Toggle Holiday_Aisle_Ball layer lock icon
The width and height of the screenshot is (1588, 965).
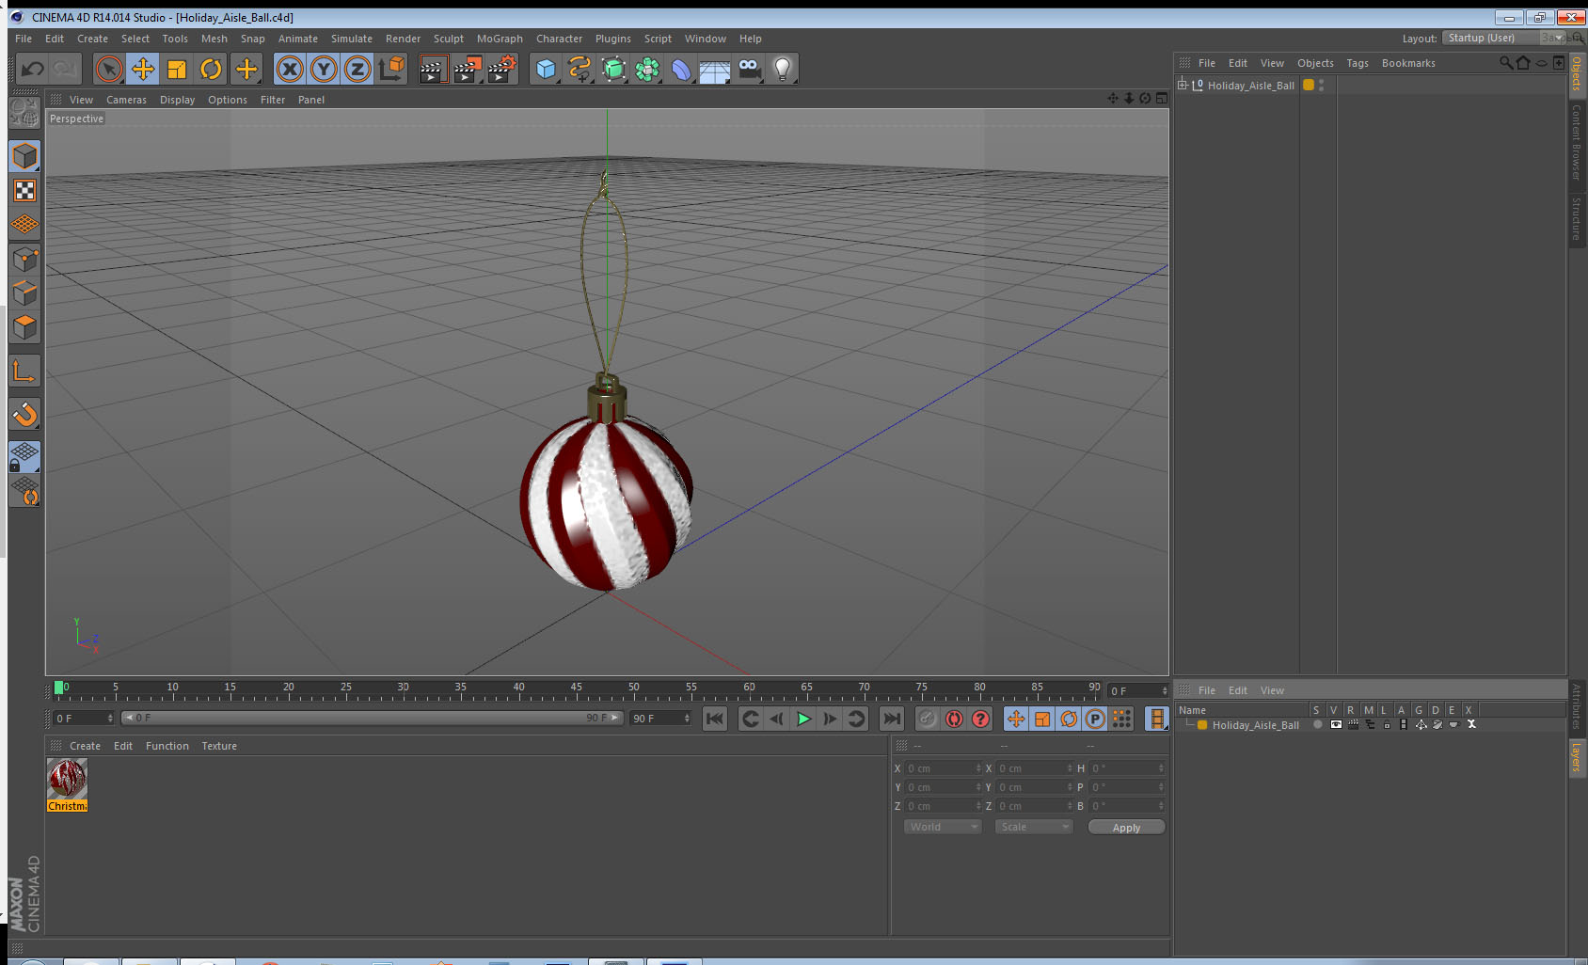coord(1387,724)
